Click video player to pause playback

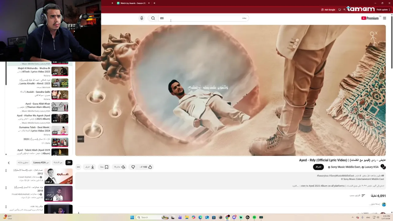point(231,90)
